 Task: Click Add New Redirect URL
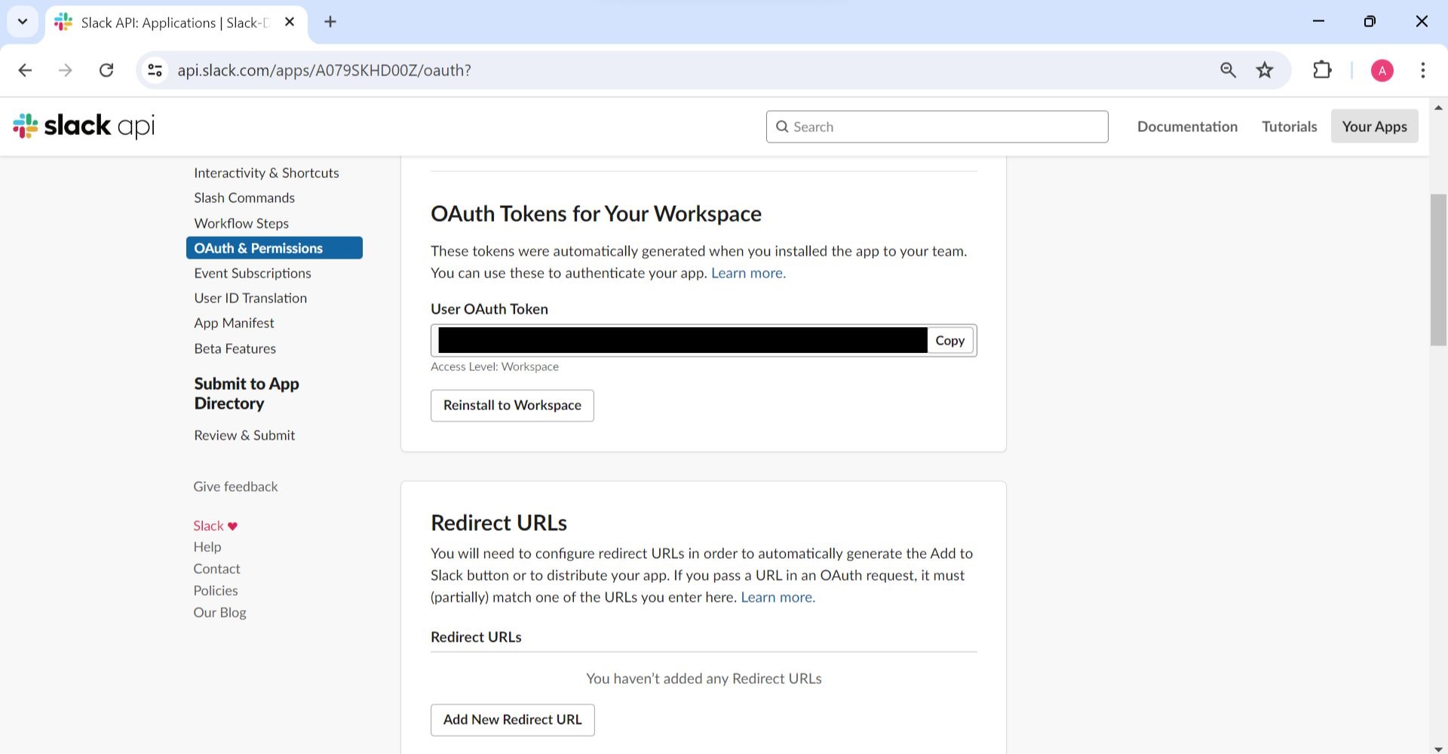pos(512,720)
